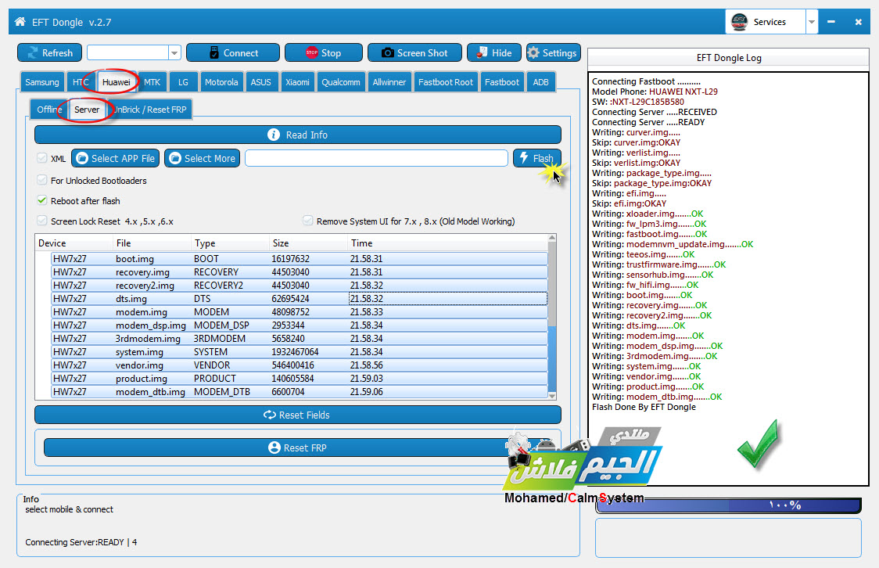Image resolution: width=879 pixels, height=568 pixels.
Task: Toggle Remove System UI checkbox
Action: point(308,221)
